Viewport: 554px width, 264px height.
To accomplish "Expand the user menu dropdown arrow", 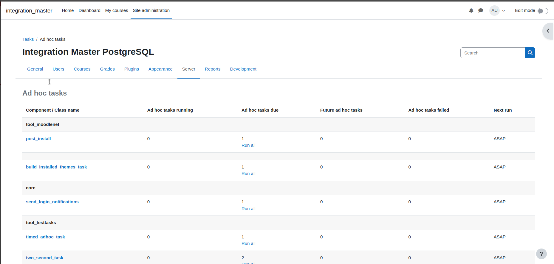I will pyautogui.click(x=504, y=11).
